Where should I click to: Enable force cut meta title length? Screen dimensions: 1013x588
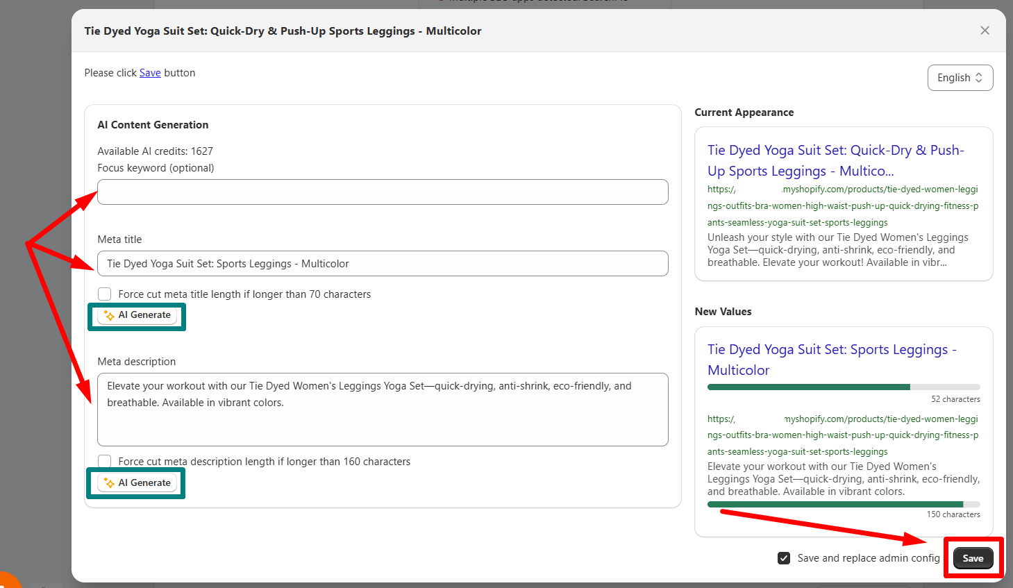tap(105, 294)
